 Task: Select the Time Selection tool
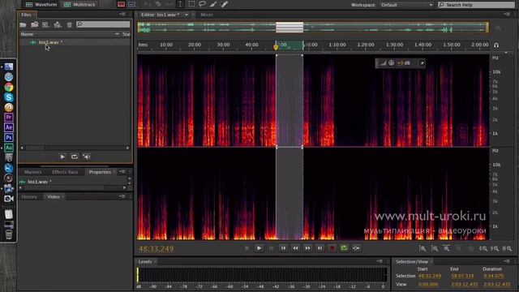pos(180,4)
